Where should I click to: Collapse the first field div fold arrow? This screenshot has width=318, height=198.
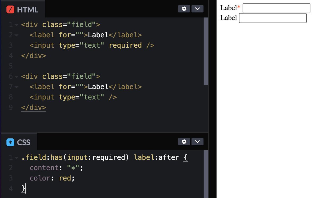click(x=16, y=24)
